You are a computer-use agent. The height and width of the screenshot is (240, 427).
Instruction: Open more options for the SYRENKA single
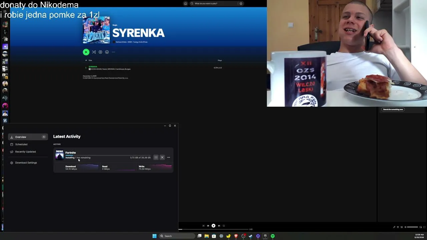[x=113, y=52]
